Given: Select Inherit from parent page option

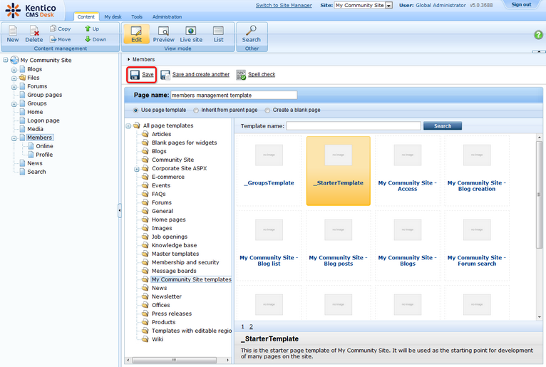Looking at the screenshot, I should (197, 110).
